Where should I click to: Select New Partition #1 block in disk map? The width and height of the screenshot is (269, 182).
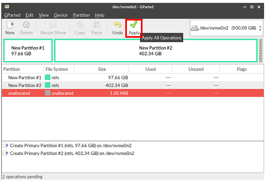pos(28,51)
